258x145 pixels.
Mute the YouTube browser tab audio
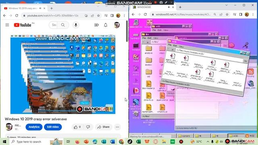click(40, 8)
